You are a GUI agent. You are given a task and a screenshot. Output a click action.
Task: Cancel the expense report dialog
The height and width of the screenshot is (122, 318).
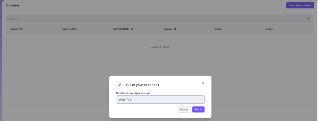(x=184, y=110)
